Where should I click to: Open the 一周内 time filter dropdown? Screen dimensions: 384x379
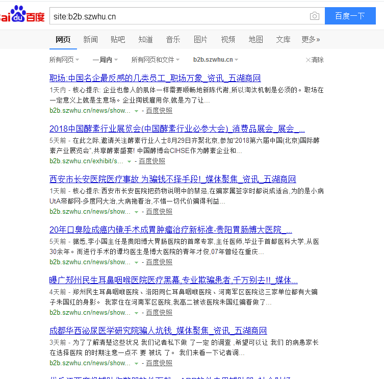(105, 60)
